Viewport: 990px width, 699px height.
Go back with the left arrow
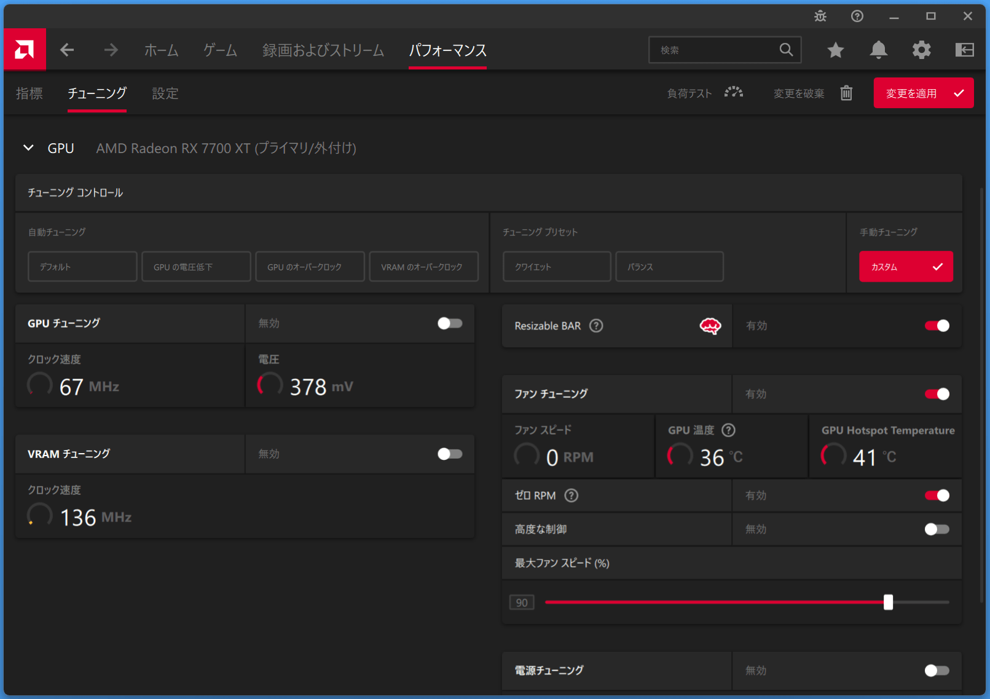tap(67, 50)
